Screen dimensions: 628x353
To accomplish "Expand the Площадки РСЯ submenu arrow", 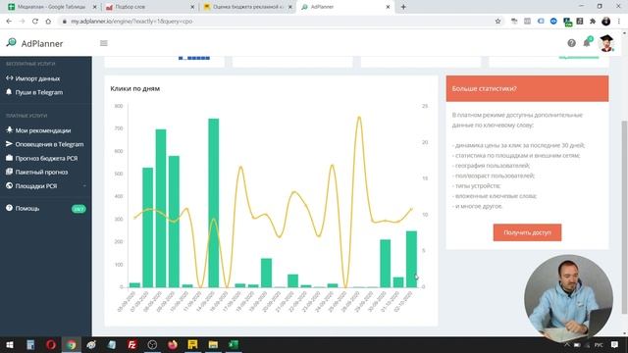I will point(84,186).
